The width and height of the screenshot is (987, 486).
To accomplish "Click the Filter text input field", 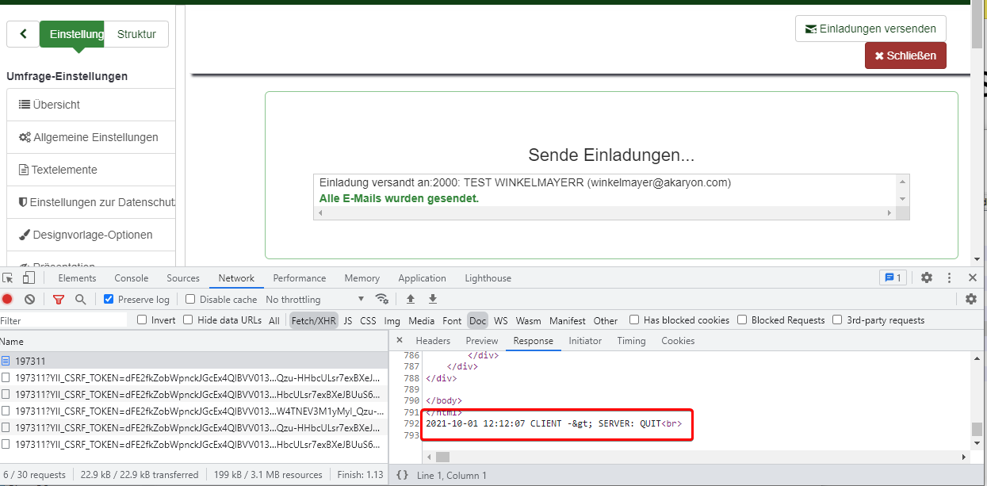I will pyautogui.click(x=63, y=320).
